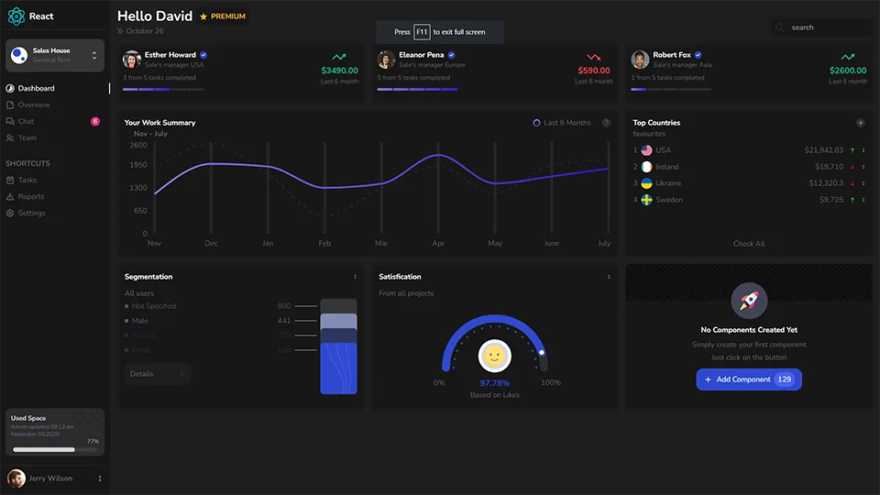
Task: Open Tasks shortcut
Action: pyautogui.click(x=27, y=181)
